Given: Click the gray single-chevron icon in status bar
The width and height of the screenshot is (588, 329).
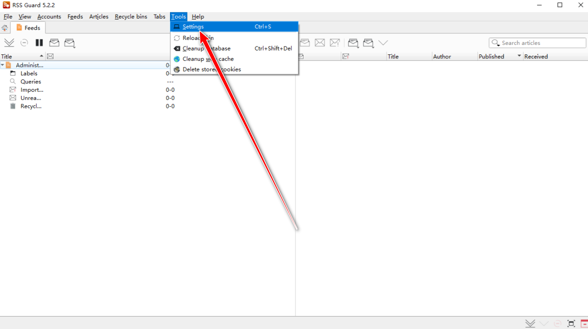Looking at the screenshot, I should pyautogui.click(x=544, y=324).
